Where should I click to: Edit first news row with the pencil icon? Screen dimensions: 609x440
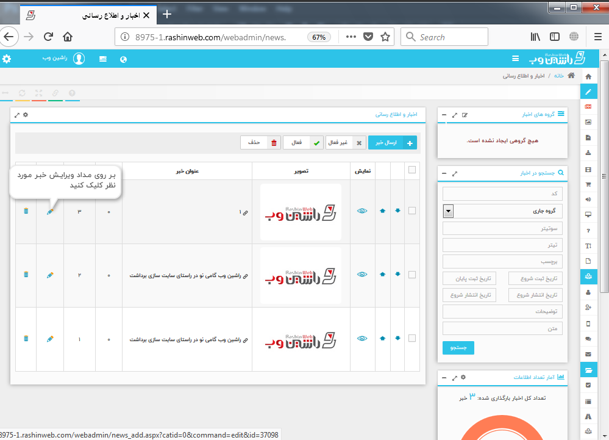tap(50, 211)
